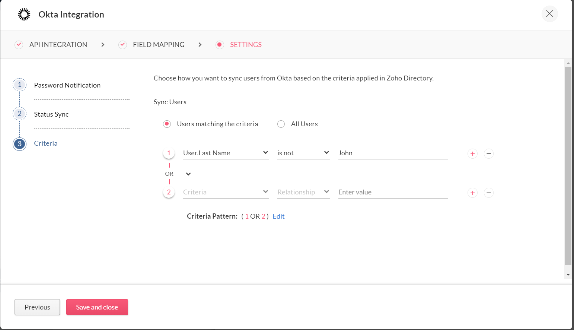Click Edit link for criteria pattern
The width and height of the screenshot is (574, 330).
(278, 216)
